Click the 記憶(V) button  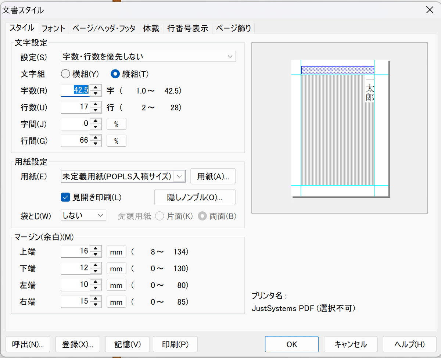128,344
